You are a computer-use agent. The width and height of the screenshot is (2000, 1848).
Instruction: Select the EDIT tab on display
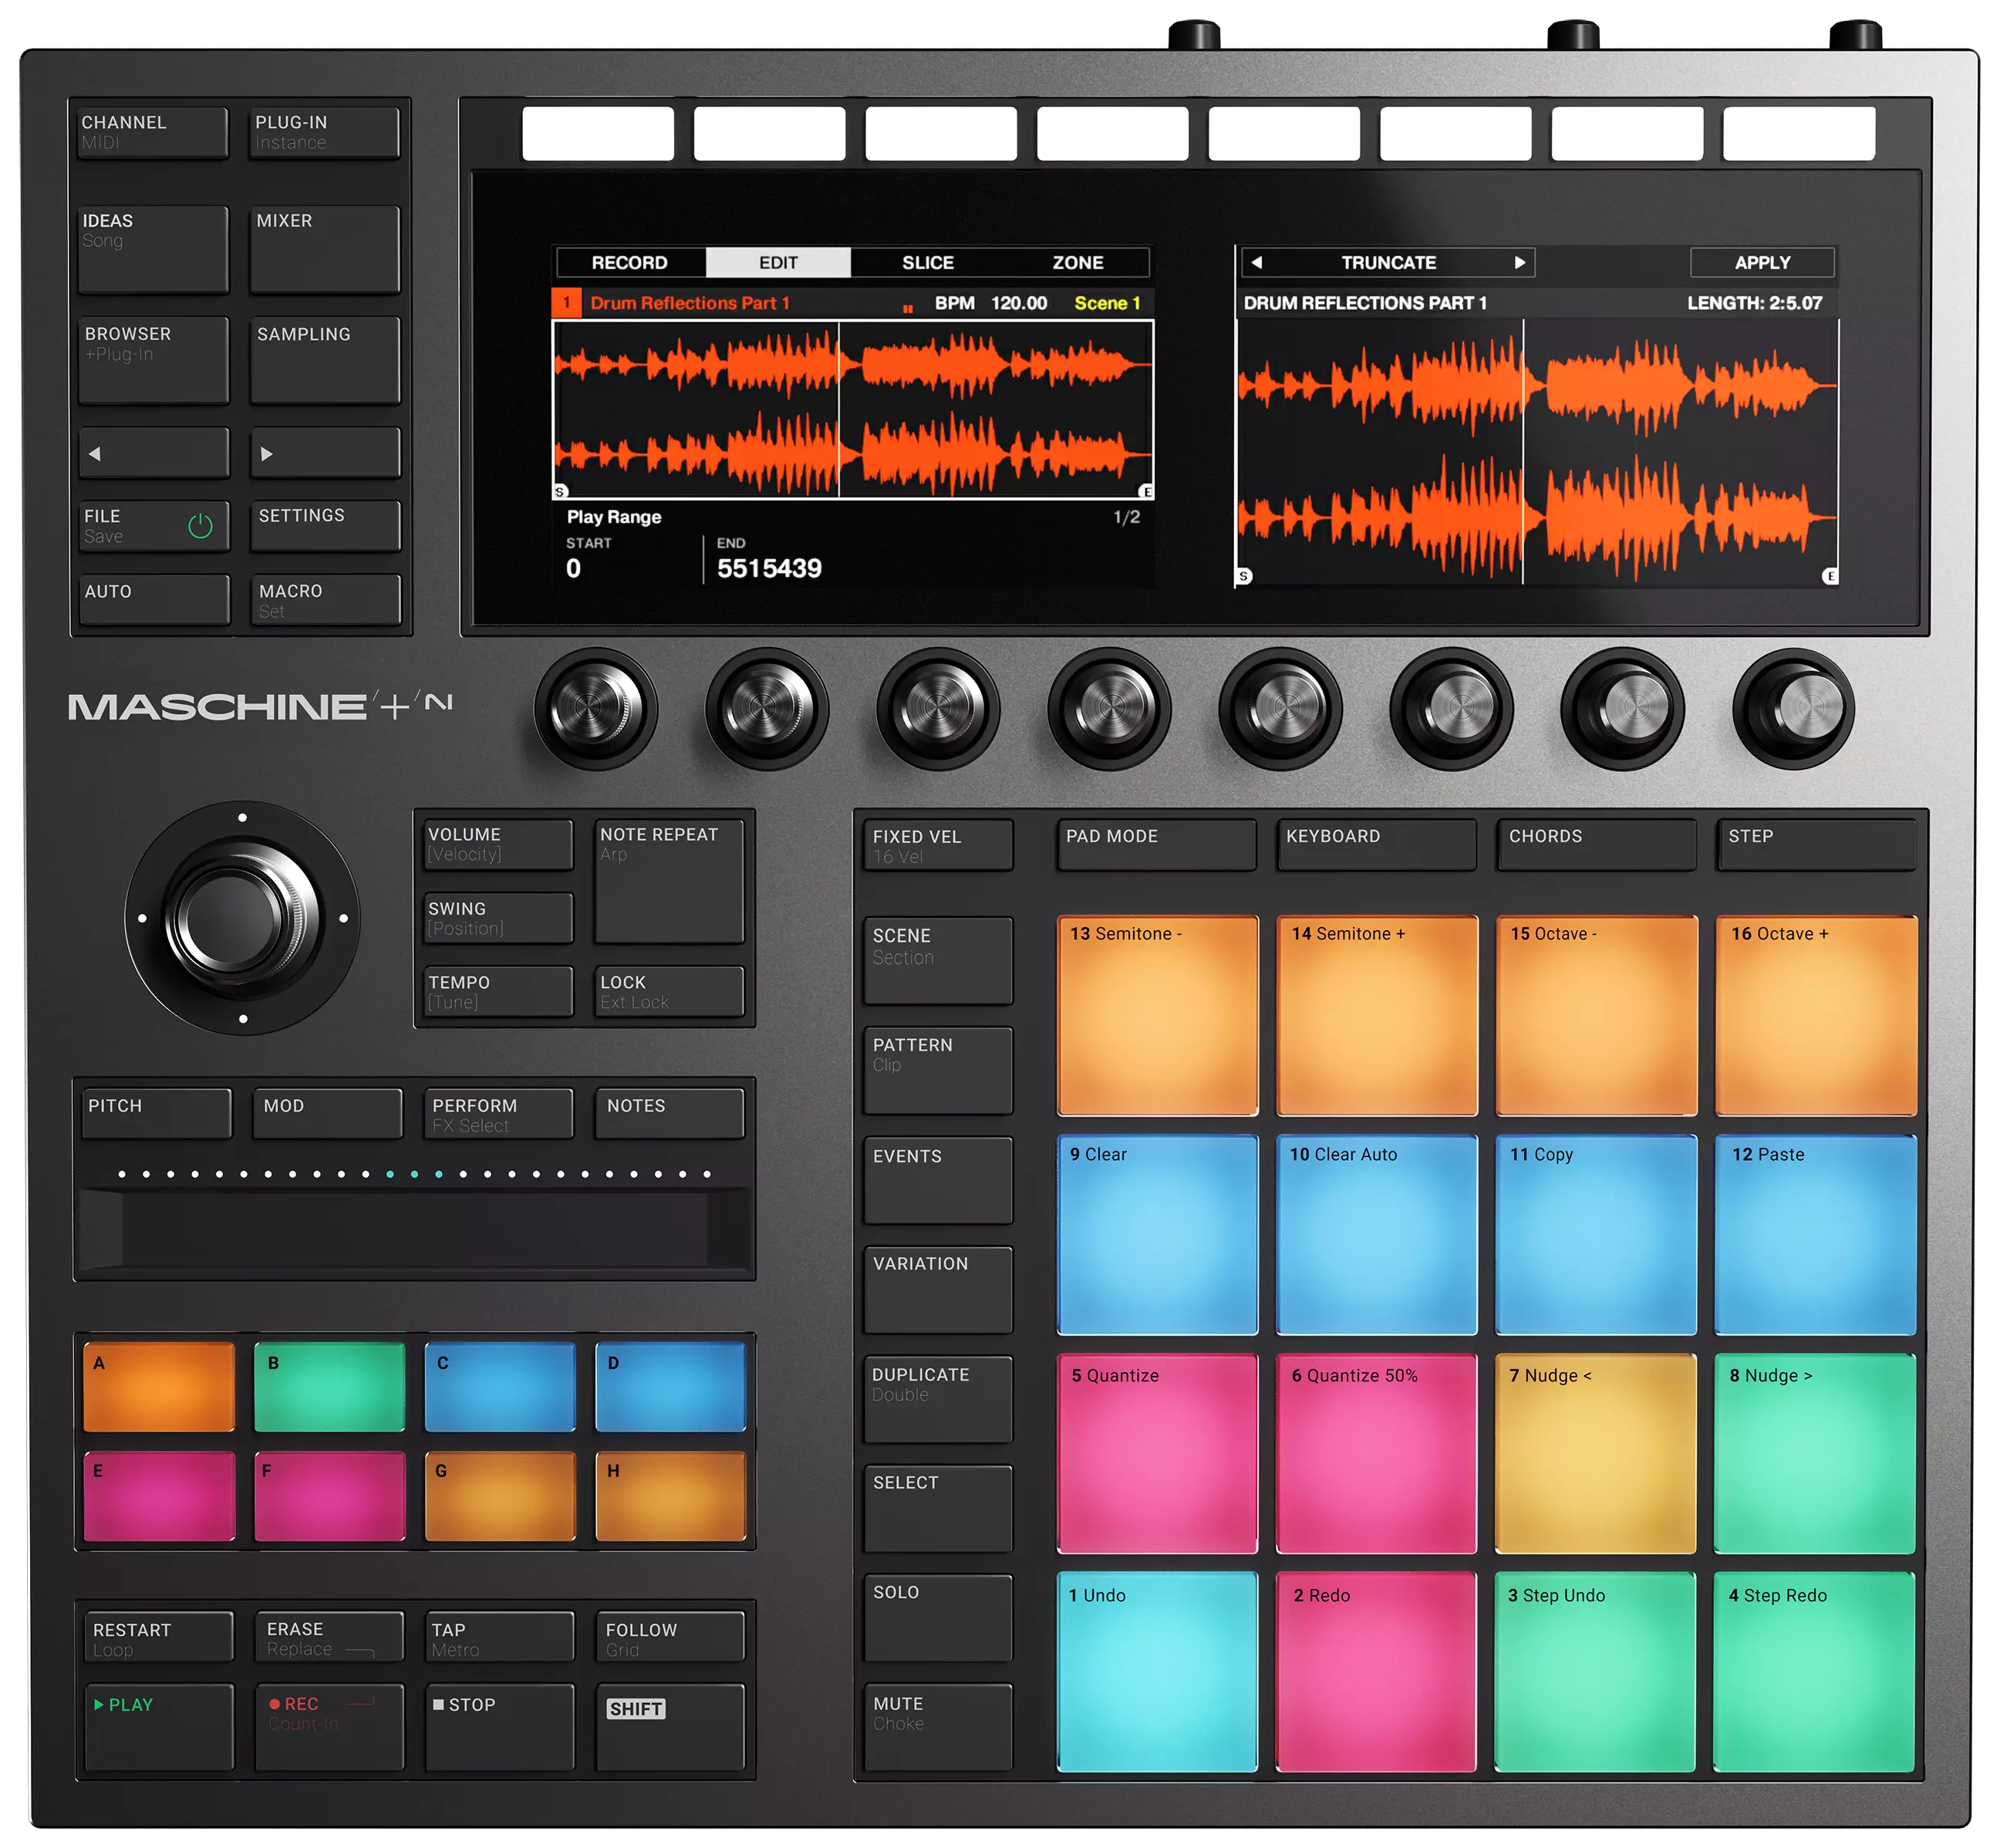pos(778,262)
